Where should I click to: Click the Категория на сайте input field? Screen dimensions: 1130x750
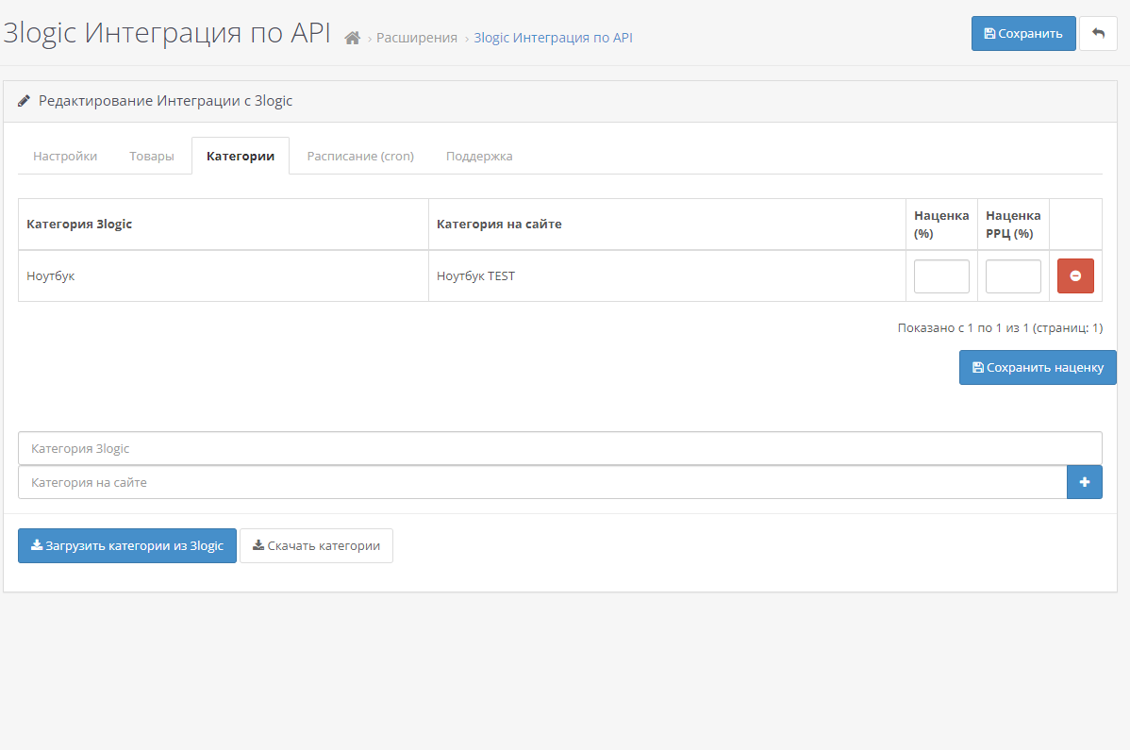click(x=542, y=482)
